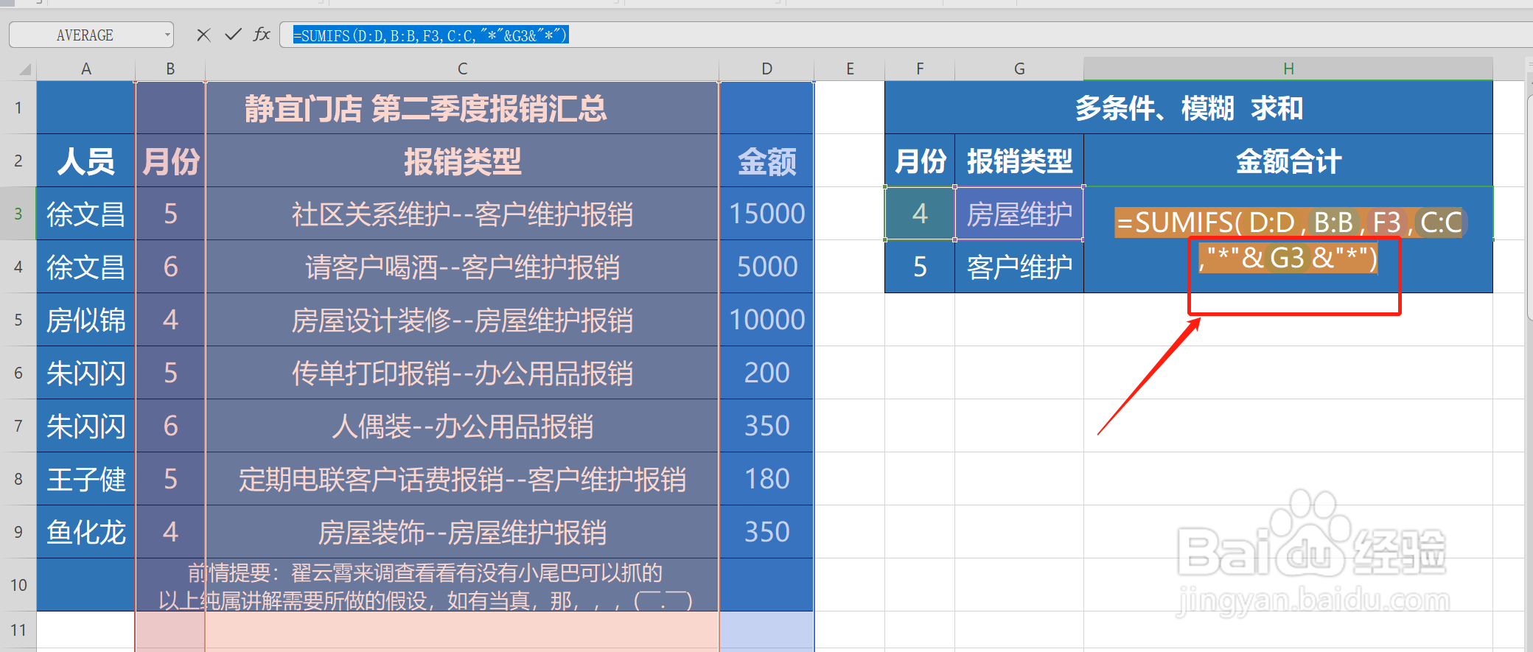The image size is (1533, 652).
Task: Click cell 房屋装饰--房屋维护报销
Action: 462,532
